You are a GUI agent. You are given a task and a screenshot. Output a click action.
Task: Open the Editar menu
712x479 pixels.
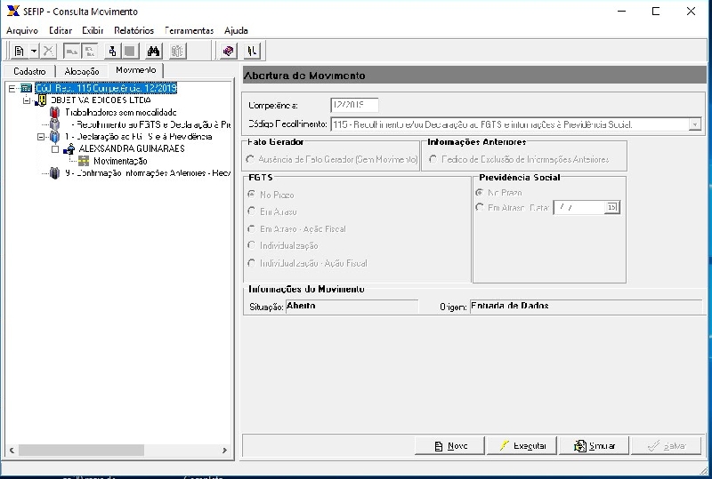61,30
